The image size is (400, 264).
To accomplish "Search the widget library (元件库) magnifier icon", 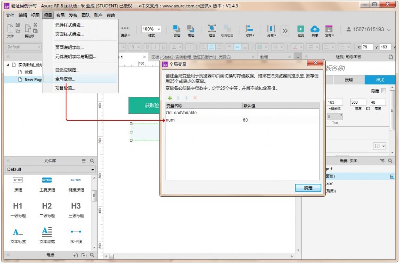I will coord(92,161).
